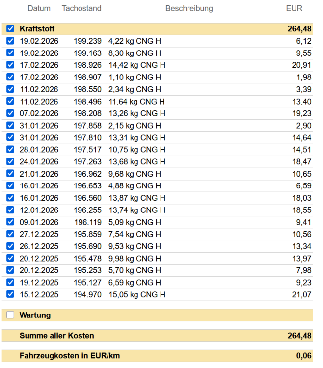Select the Datum column header
This screenshot has width=323, height=368.
click(39, 8)
